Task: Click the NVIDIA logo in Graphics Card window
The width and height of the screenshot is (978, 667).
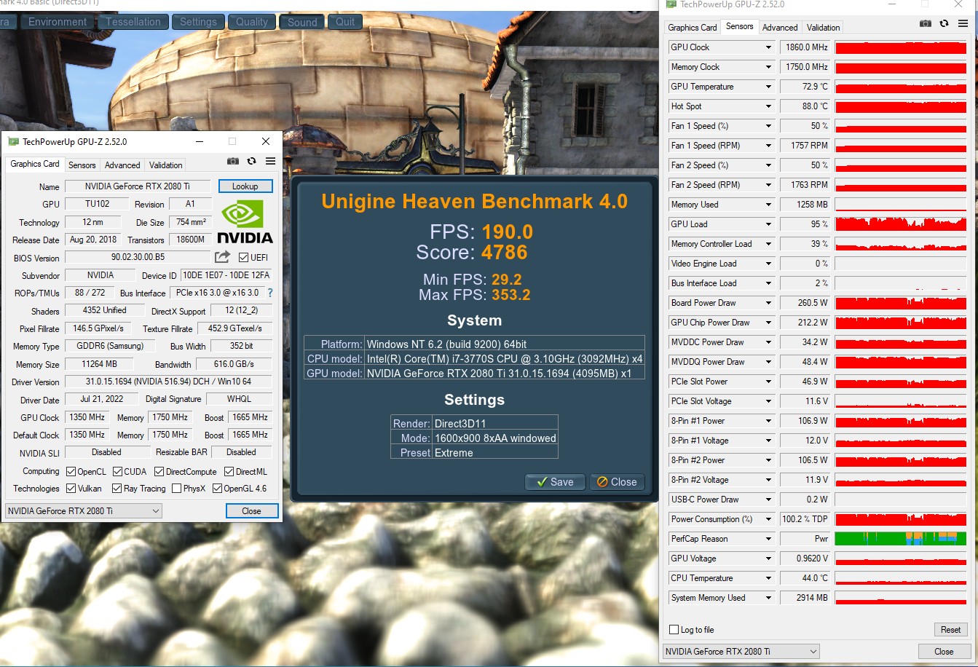Action: coord(245,221)
